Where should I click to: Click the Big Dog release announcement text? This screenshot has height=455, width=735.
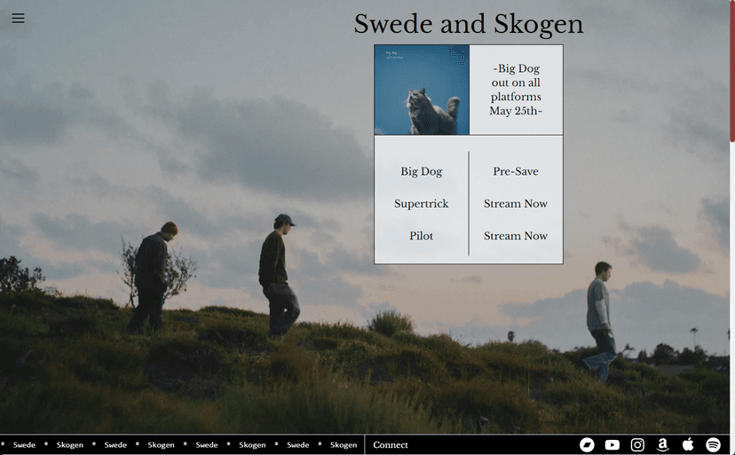click(516, 90)
